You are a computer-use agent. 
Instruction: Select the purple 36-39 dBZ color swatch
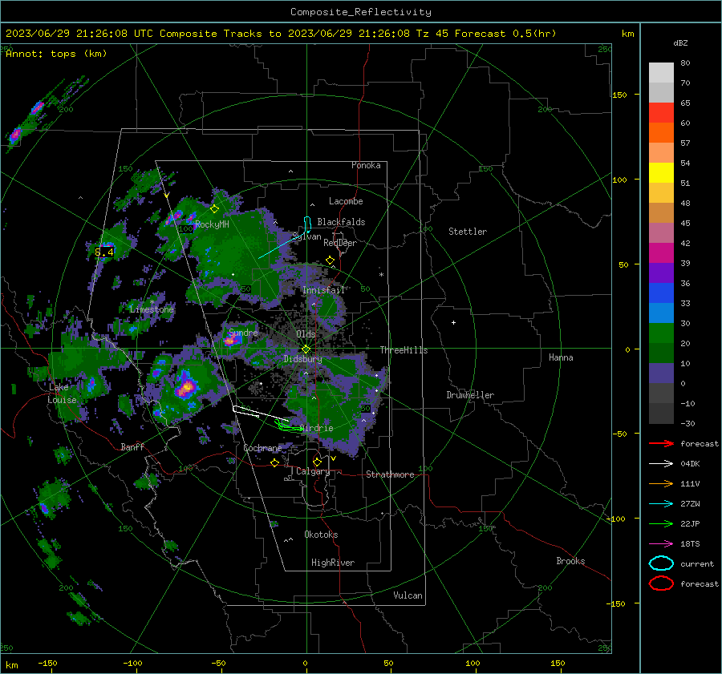tap(661, 272)
